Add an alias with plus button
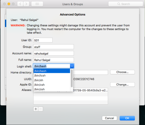The height and width of the screenshot is (125, 145). click(x=36, y=109)
